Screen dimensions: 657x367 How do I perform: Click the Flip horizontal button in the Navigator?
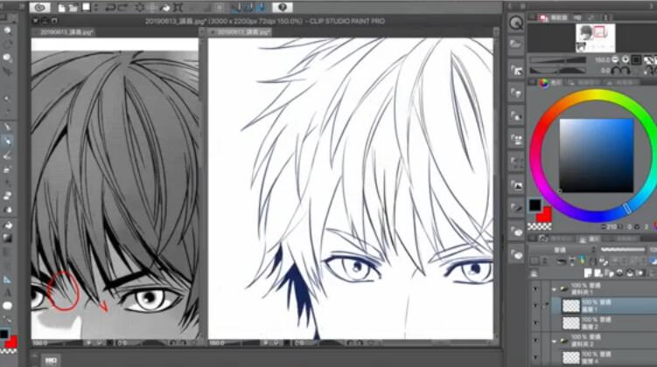(x=650, y=59)
